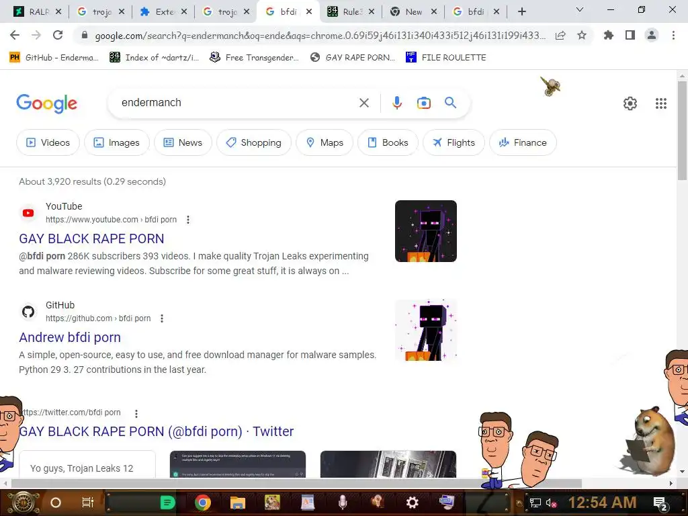Search by image with the camera icon
The image size is (688, 516).
[x=423, y=103]
